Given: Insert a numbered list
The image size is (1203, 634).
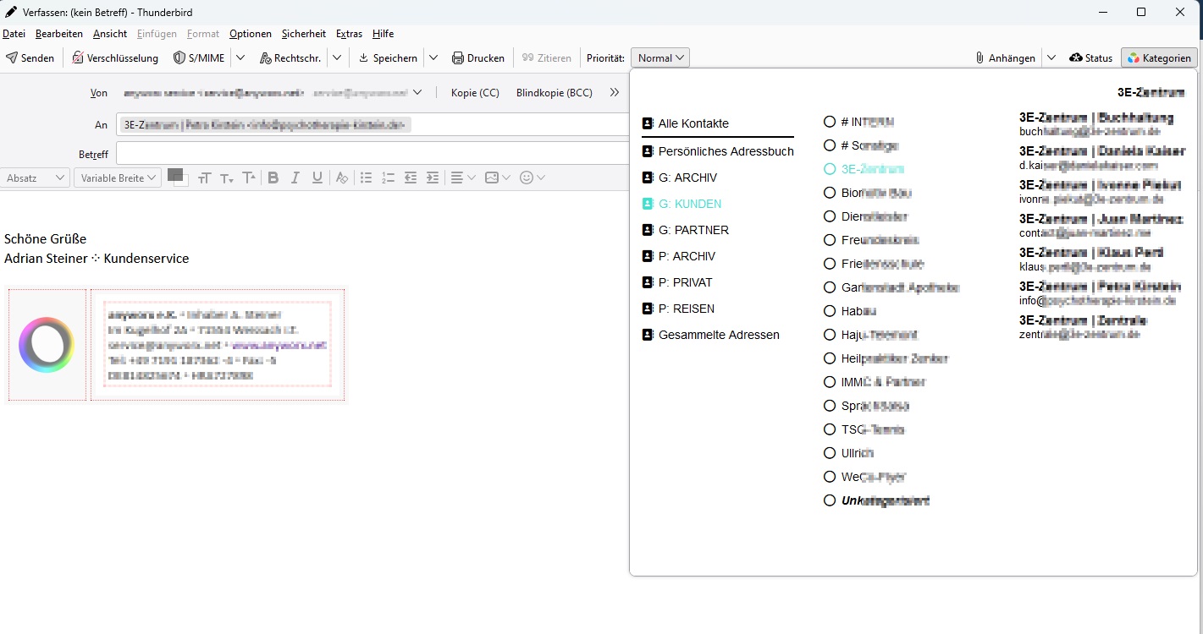Looking at the screenshot, I should [388, 178].
